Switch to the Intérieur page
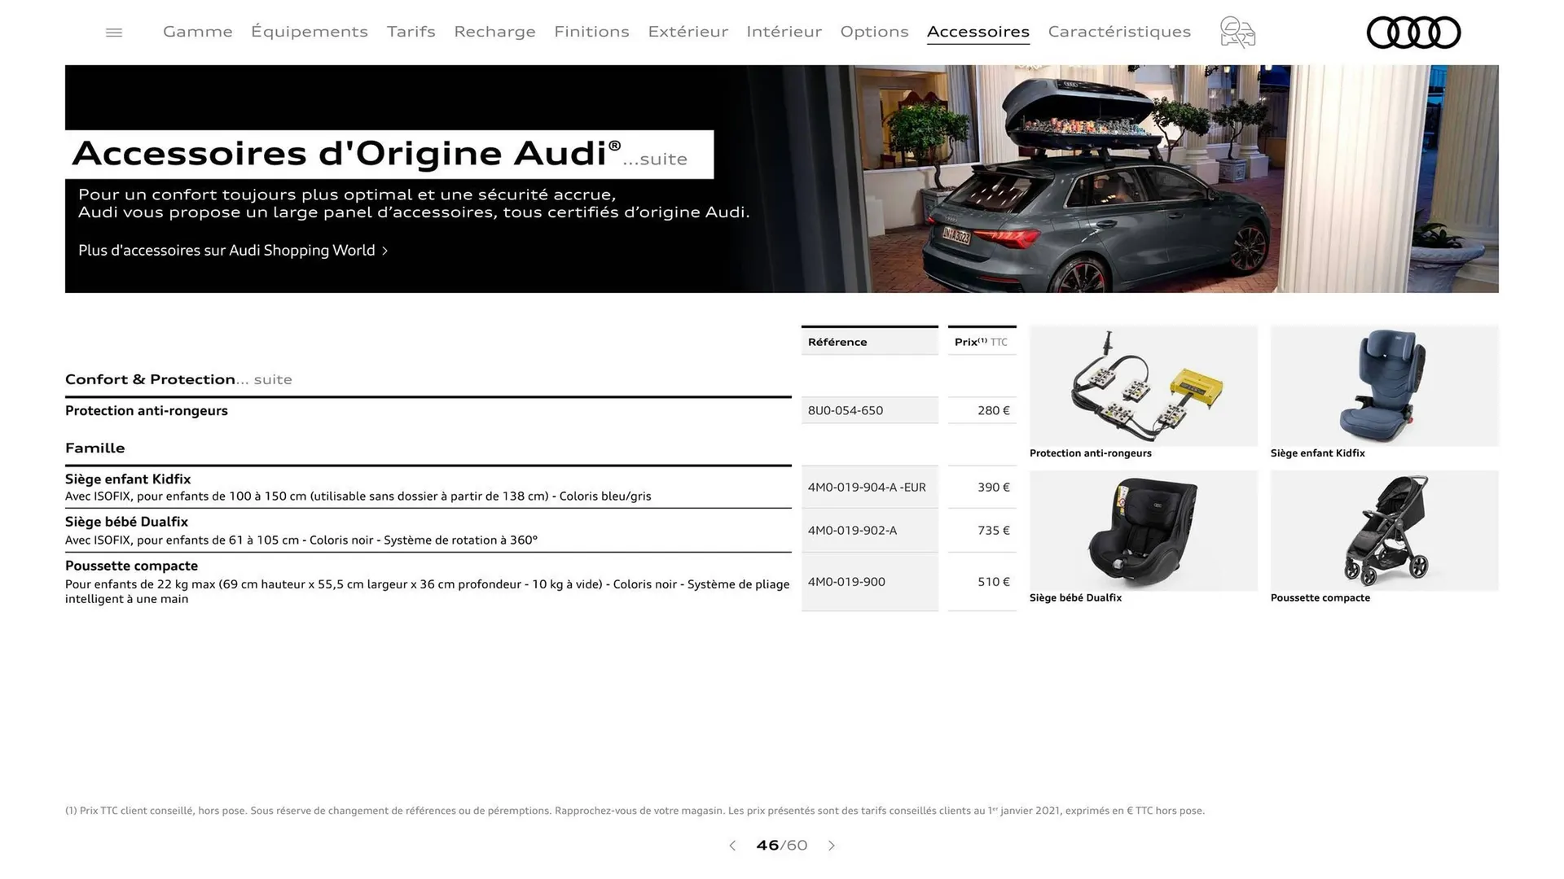This screenshot has width=1564, height=879. click(x=784, y=32)
